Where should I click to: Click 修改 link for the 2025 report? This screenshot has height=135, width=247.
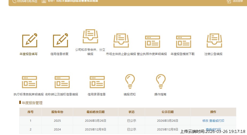[x=205, y=121]
